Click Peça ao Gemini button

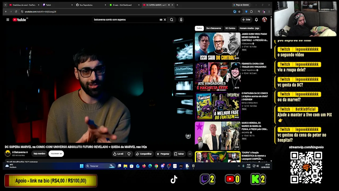241,5
